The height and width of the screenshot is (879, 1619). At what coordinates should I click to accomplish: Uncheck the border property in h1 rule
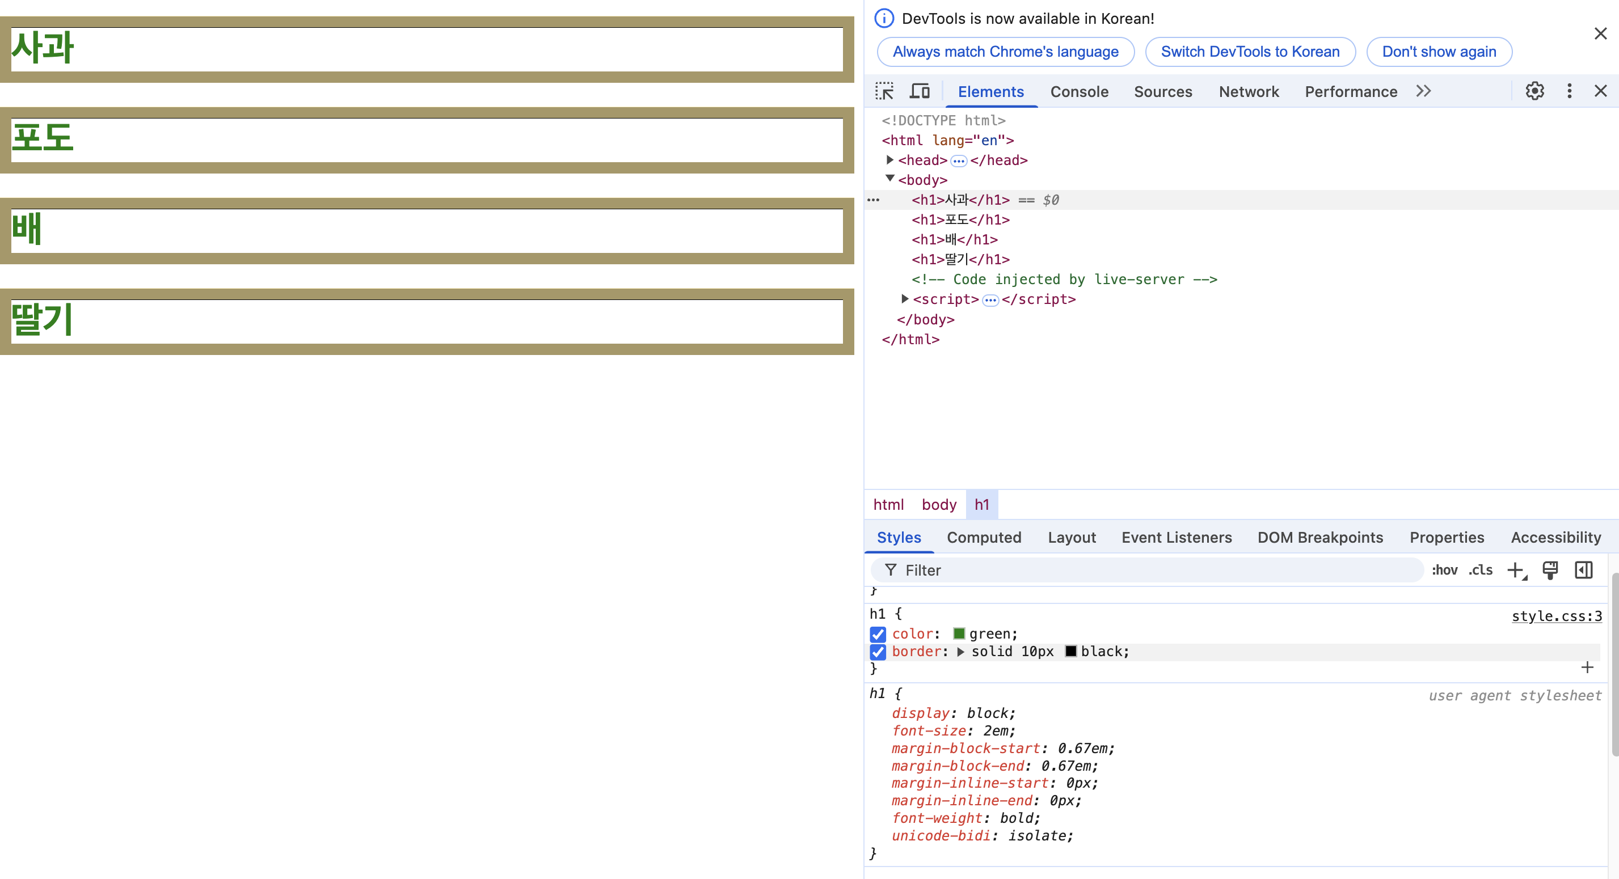point(878,652)
